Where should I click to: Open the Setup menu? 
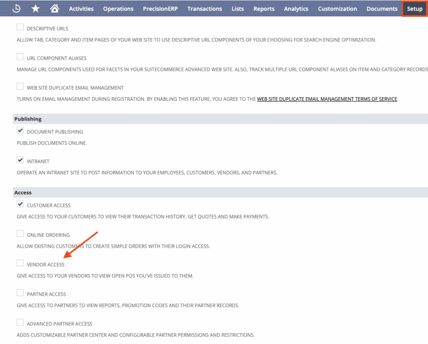click(415, 9)
